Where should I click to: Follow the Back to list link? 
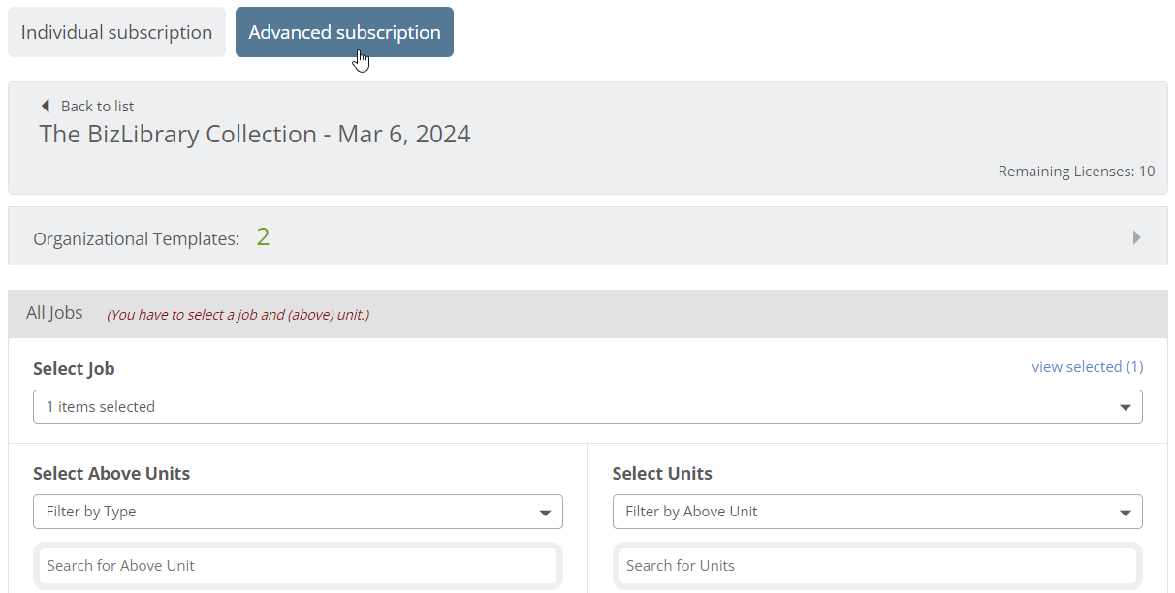tap(97, 107)
